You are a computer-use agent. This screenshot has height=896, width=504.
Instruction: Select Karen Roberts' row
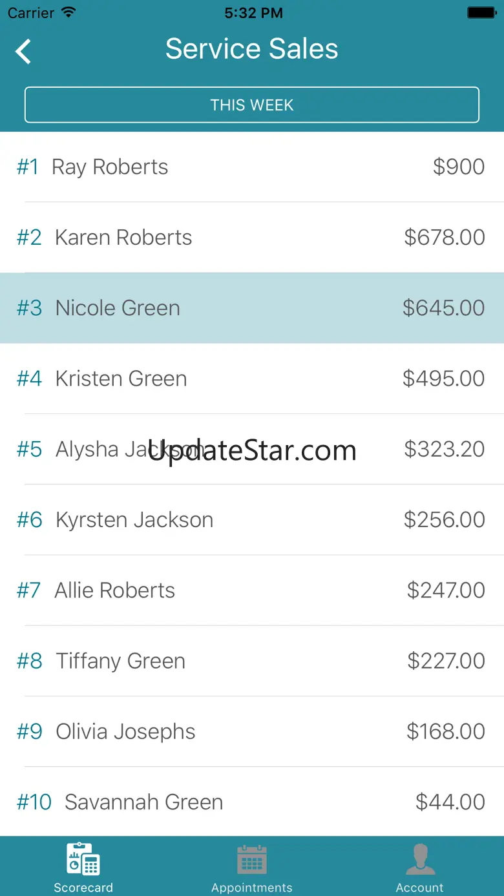pos(252,237)
